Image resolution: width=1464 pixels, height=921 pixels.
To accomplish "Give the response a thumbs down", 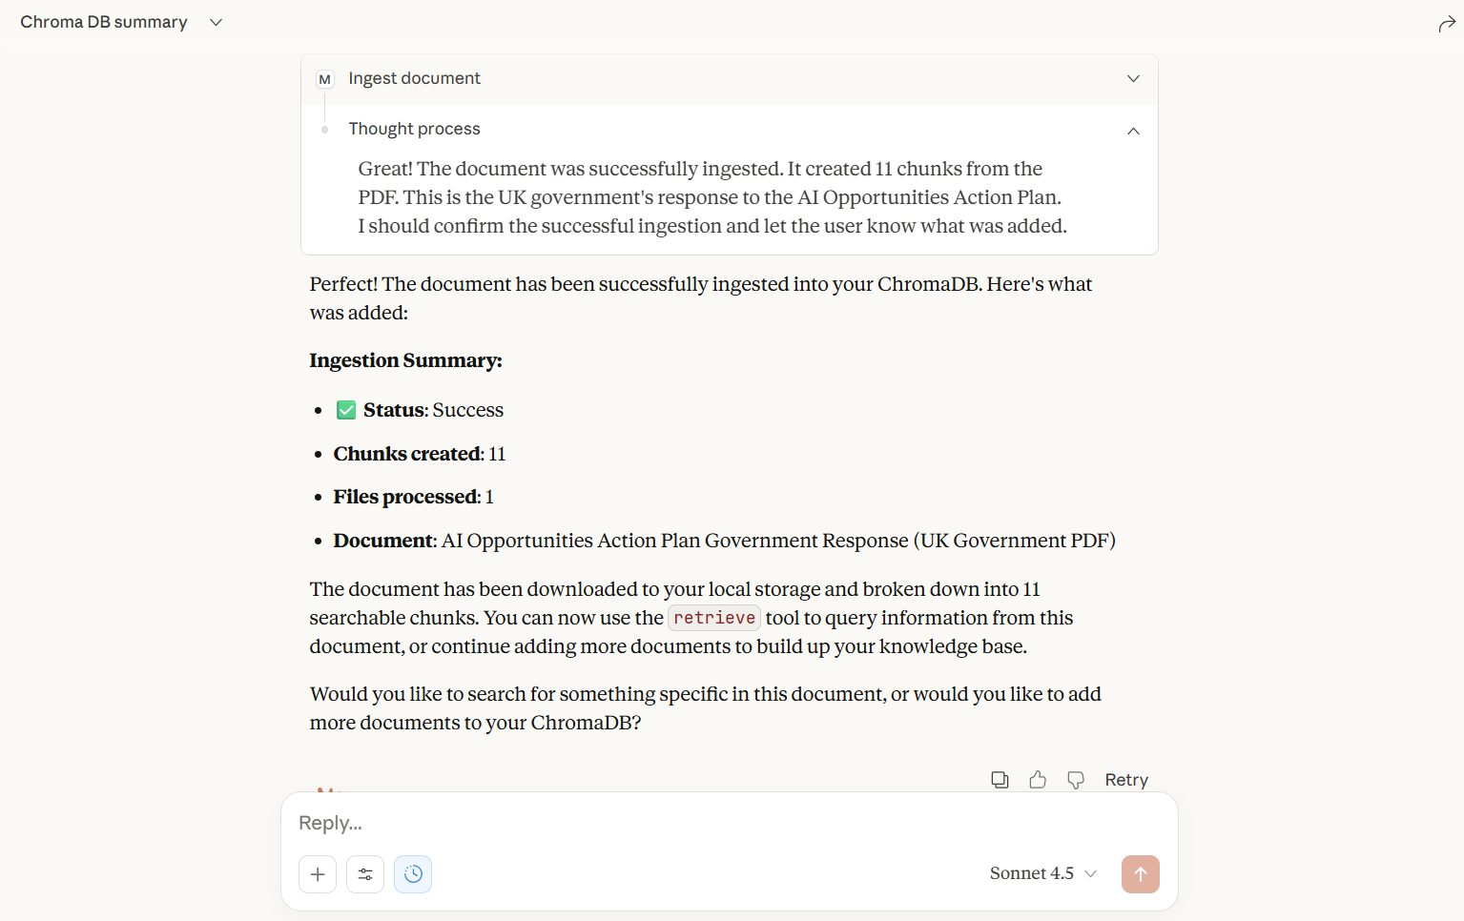I will point(1076,780).
